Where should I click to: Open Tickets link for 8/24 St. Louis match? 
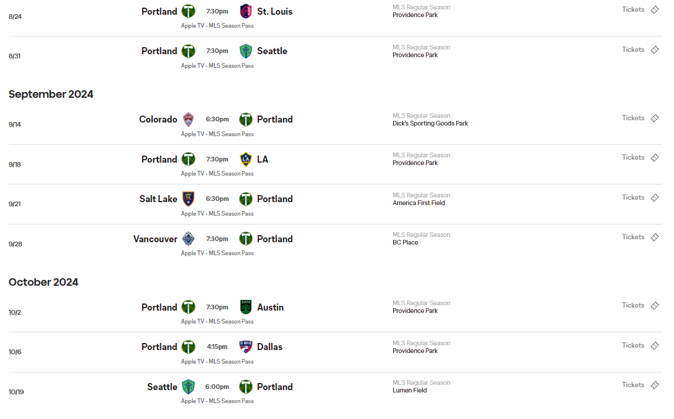coord(633,9)
